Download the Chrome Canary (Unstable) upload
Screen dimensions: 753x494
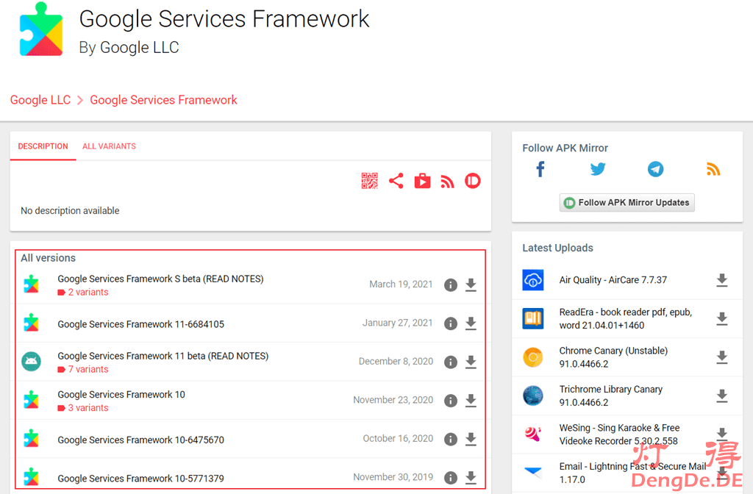(x=721, y=357)
